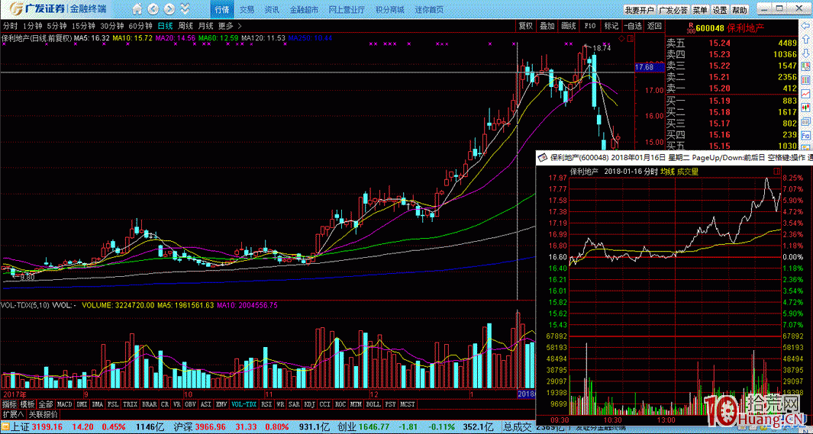Select the BOLL indicator
This screenshot has width=813, height=434.
tap(373, 404)
